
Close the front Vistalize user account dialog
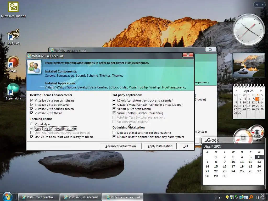click(188, 55)
